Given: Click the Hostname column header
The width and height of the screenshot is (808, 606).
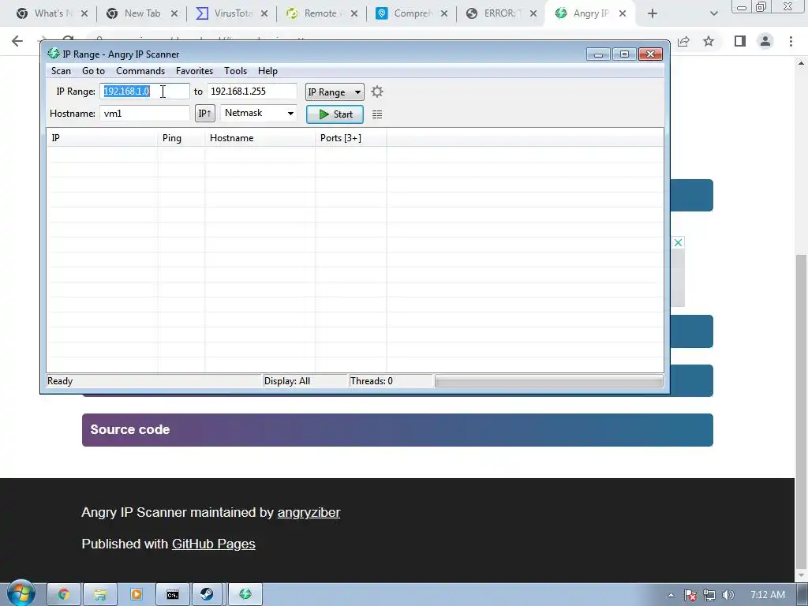Looking at the screenshot, I should coord(260,138).
